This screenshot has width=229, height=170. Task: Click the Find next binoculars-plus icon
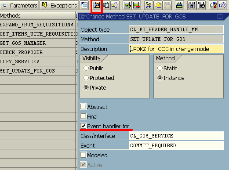(201, 5)
